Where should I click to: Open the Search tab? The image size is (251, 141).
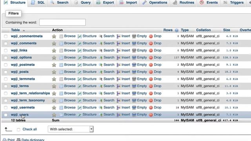[x=59, y=3]
